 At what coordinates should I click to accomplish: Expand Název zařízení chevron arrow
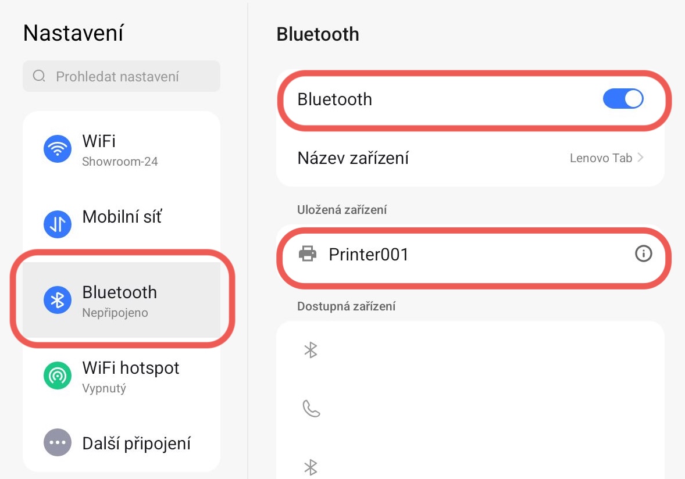click(641, 158)
